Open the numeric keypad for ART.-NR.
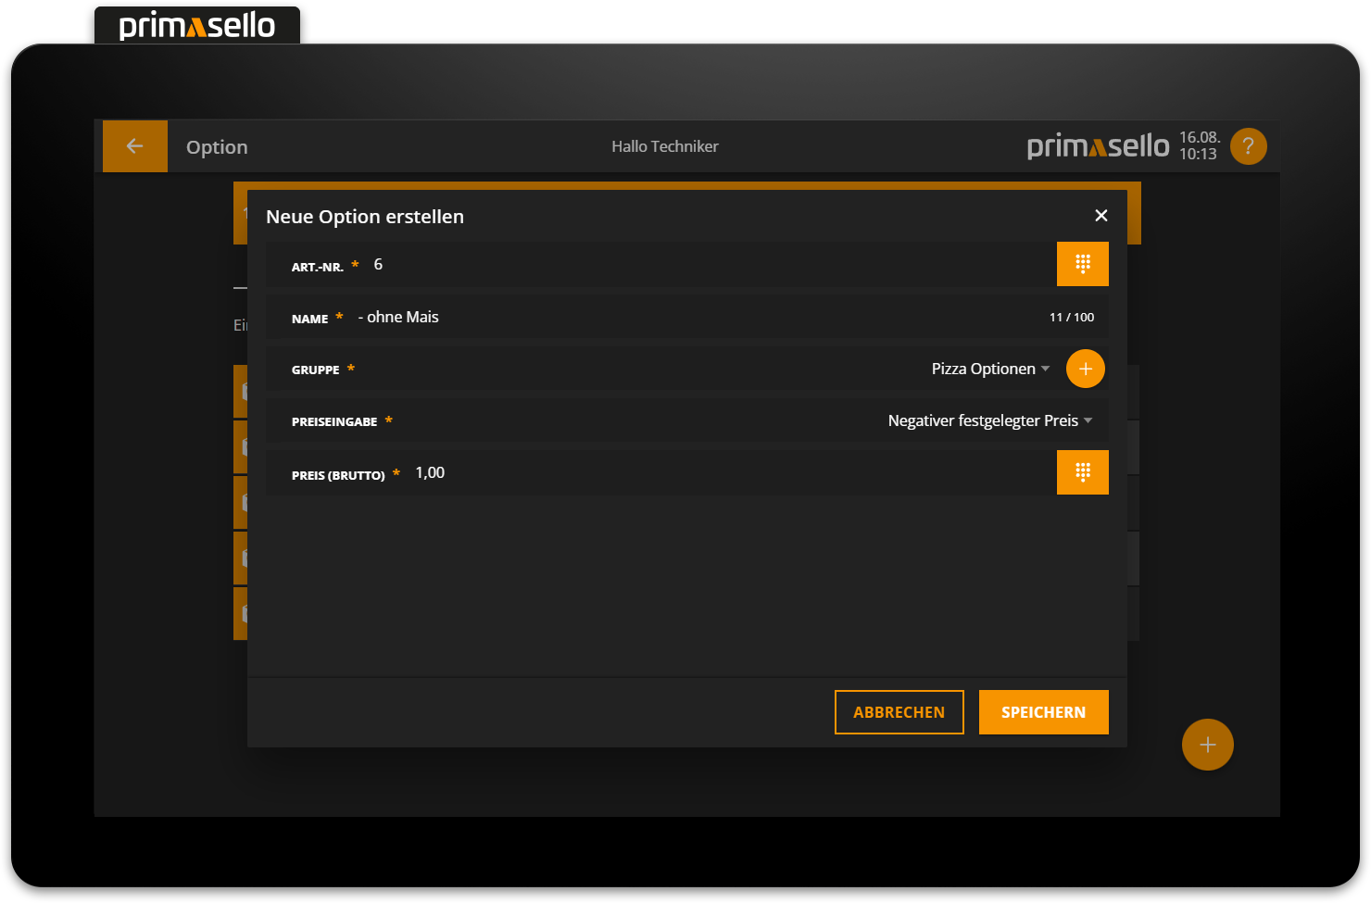 pyautogui.click(x=1082, y=264)
